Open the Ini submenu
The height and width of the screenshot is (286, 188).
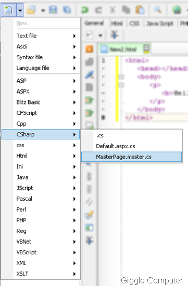41,167
